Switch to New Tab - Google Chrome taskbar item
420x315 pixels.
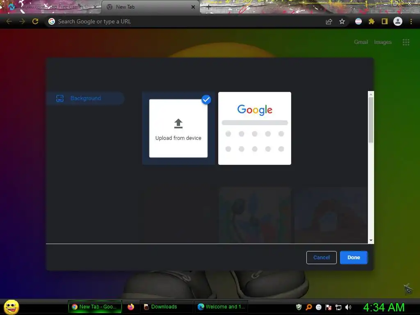click(x=95, y=307)
